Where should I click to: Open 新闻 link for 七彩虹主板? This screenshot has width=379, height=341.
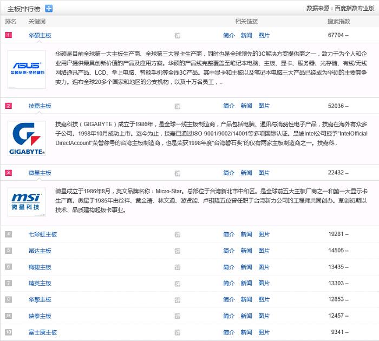pos(246,234)
